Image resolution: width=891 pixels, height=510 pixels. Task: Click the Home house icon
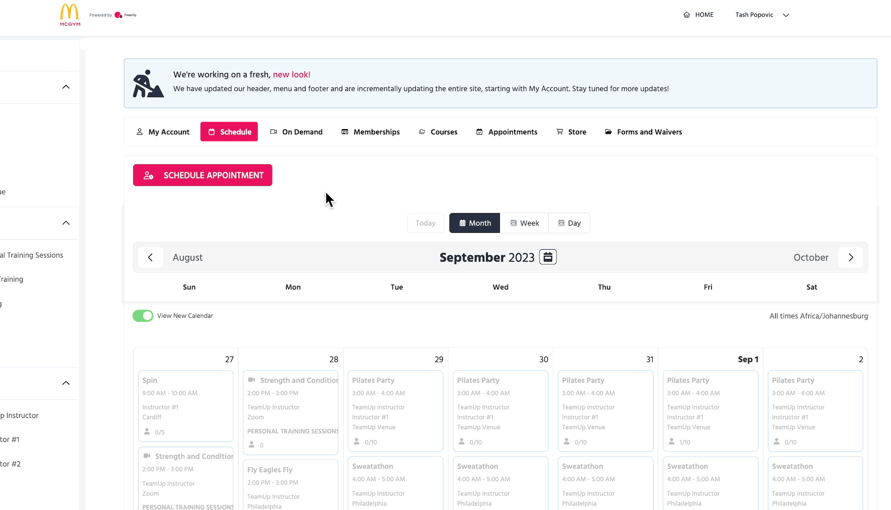pos(687,15)
